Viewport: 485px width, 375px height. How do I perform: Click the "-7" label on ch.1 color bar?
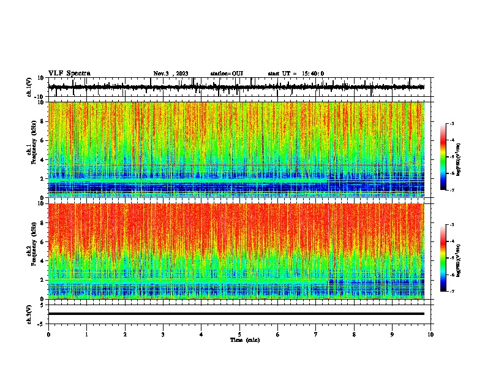(452, 190)
